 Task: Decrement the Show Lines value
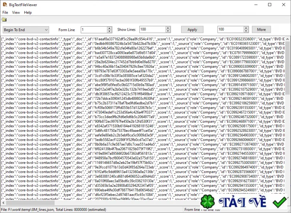coord(168,31)
